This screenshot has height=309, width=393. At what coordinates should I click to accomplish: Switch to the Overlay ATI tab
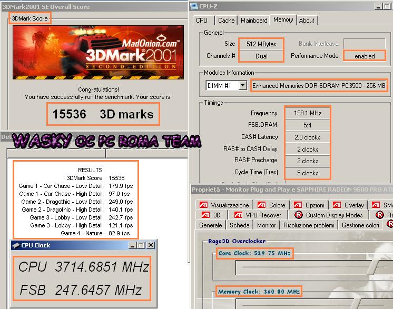(348, 205)
